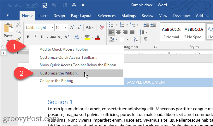
Task: Open the Undo history dropdown arrow
Action: click(x=59, y=5)
